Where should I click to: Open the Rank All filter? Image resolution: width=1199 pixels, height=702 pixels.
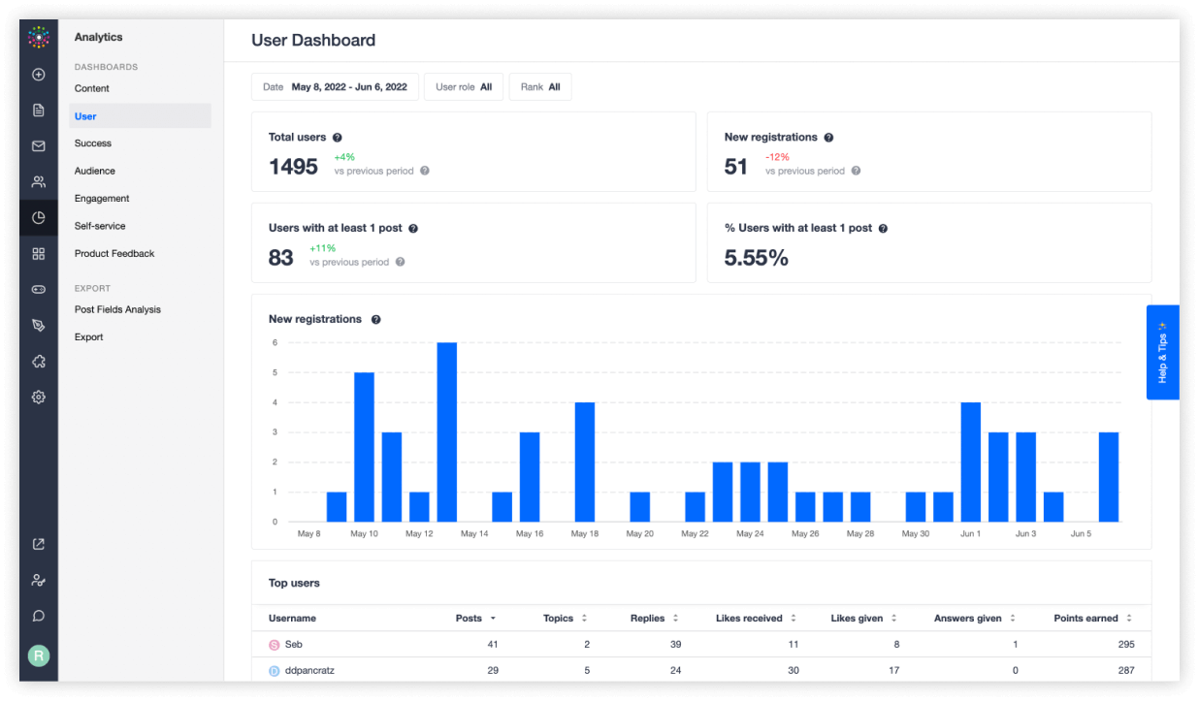pyautogui.click(x=540, y=86)
